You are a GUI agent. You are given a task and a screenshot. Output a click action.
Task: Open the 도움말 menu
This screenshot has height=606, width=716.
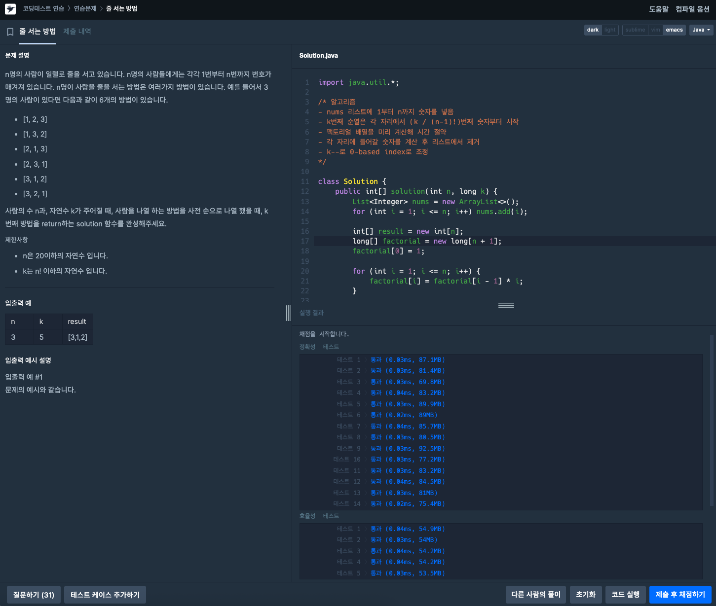[658, 9]
